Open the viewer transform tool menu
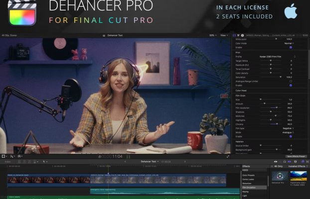The height and width of the screenshot is (199, 310). (4, 156)
